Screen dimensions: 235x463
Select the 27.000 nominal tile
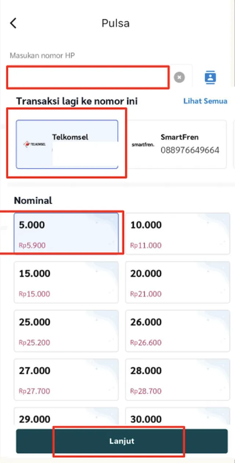(66, 379)
